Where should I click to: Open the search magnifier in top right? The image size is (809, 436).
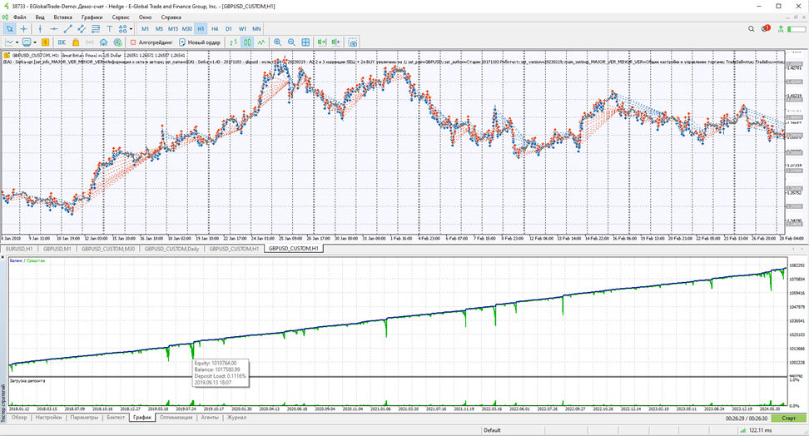(752, 29)
